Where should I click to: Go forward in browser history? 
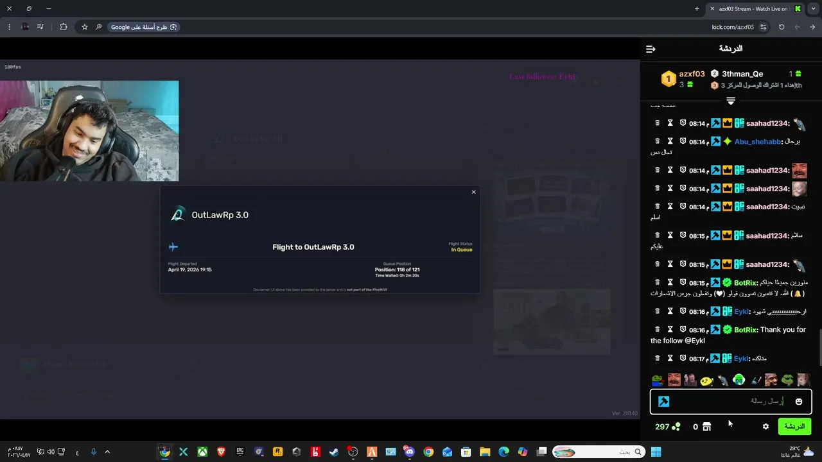pyautogui.click(x=797, y=27)
